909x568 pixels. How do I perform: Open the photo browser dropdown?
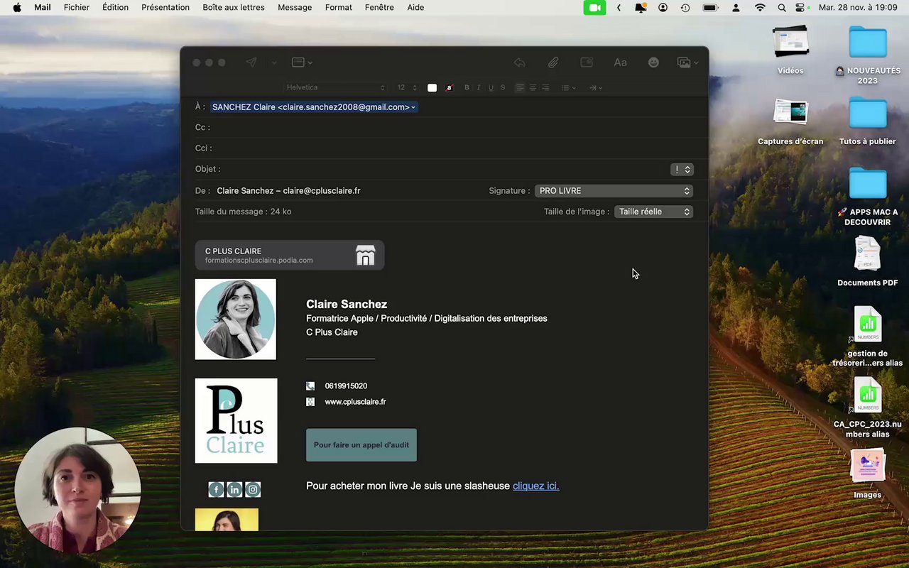click(x=687, y=62)
